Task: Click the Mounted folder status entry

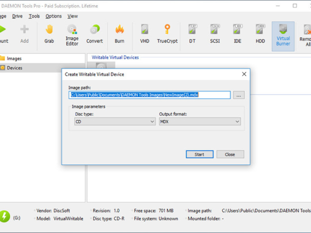Action: coord(206,219)
